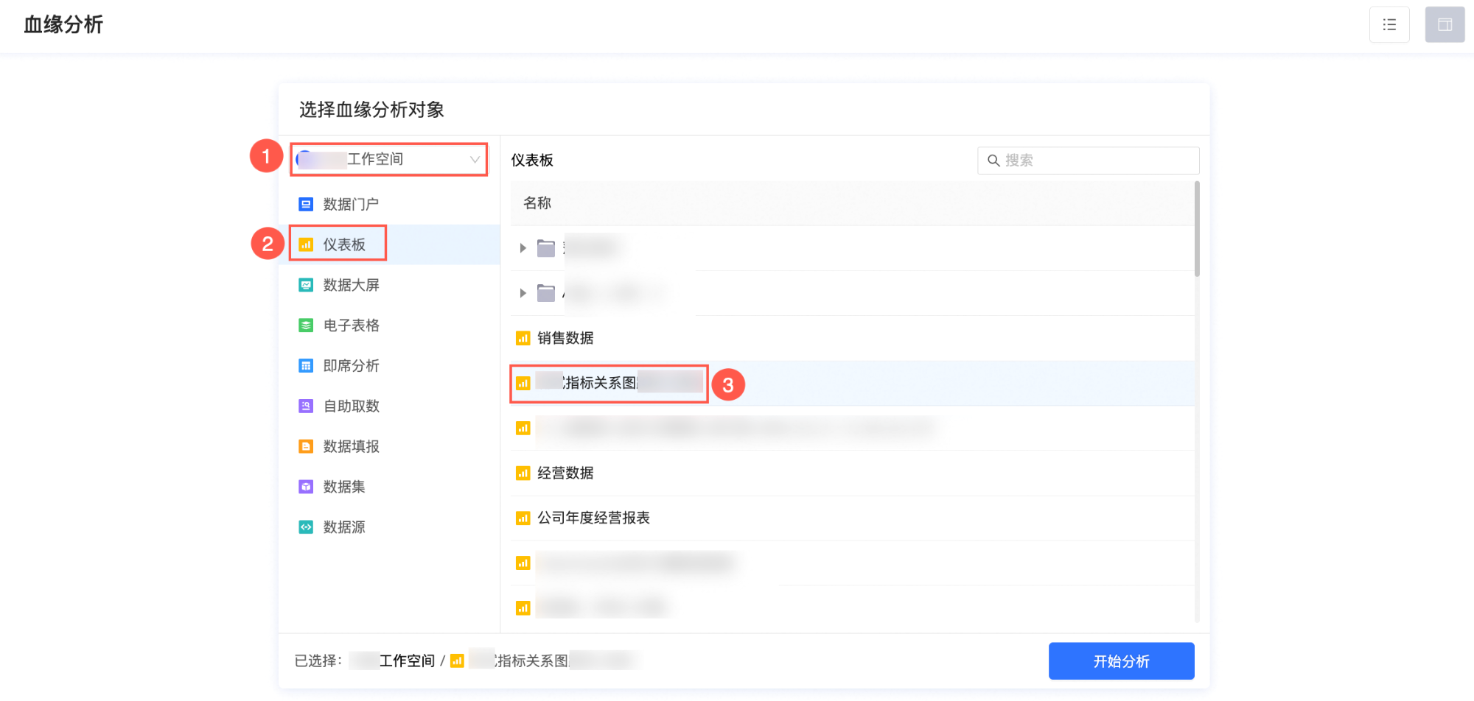Select 数据集 in the left menu
Screen dimensions: 1474x701
[x=344, y=487]
